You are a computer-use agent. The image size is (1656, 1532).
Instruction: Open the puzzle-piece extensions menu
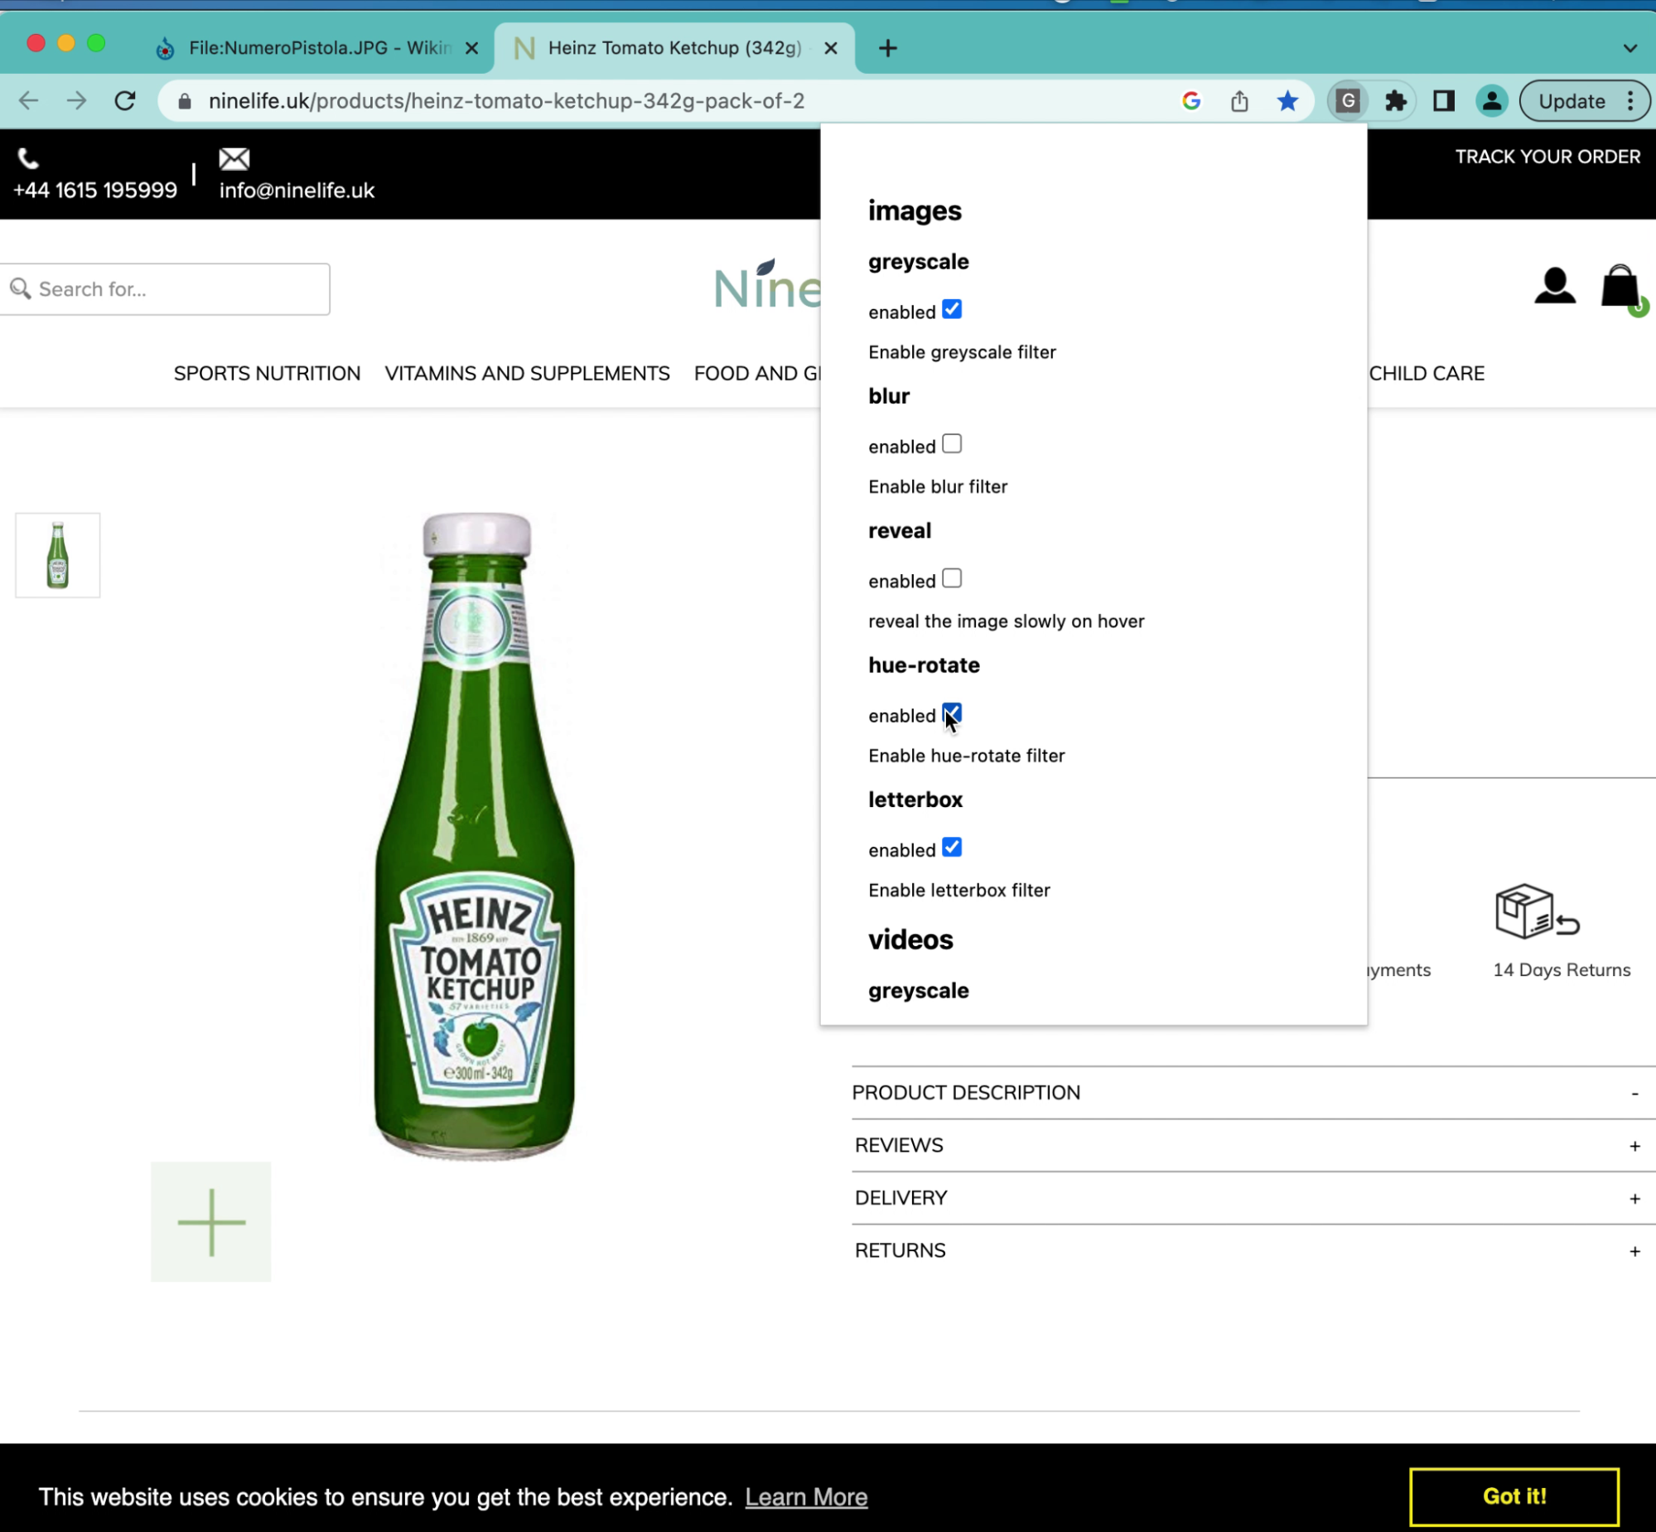(x=1396, y=101)
